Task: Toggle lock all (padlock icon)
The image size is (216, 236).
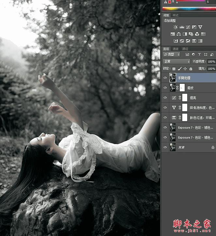Action: point(191,69)
